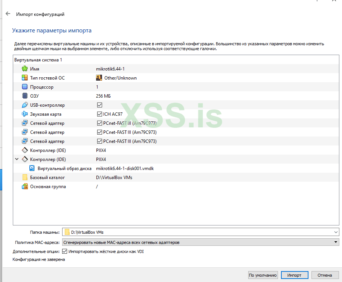Select the mikrotik6.44-1 name value
Screen dimensions: 342x282
point(110,69)
